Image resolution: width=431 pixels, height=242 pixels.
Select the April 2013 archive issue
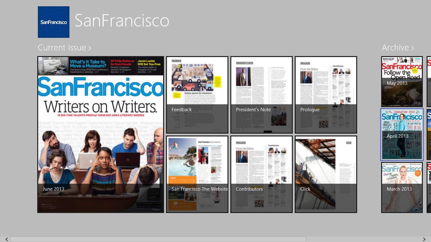point(402,135)
